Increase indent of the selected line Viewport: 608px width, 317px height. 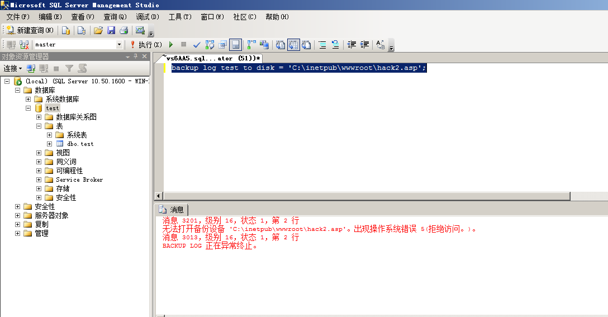pos(364,45)
